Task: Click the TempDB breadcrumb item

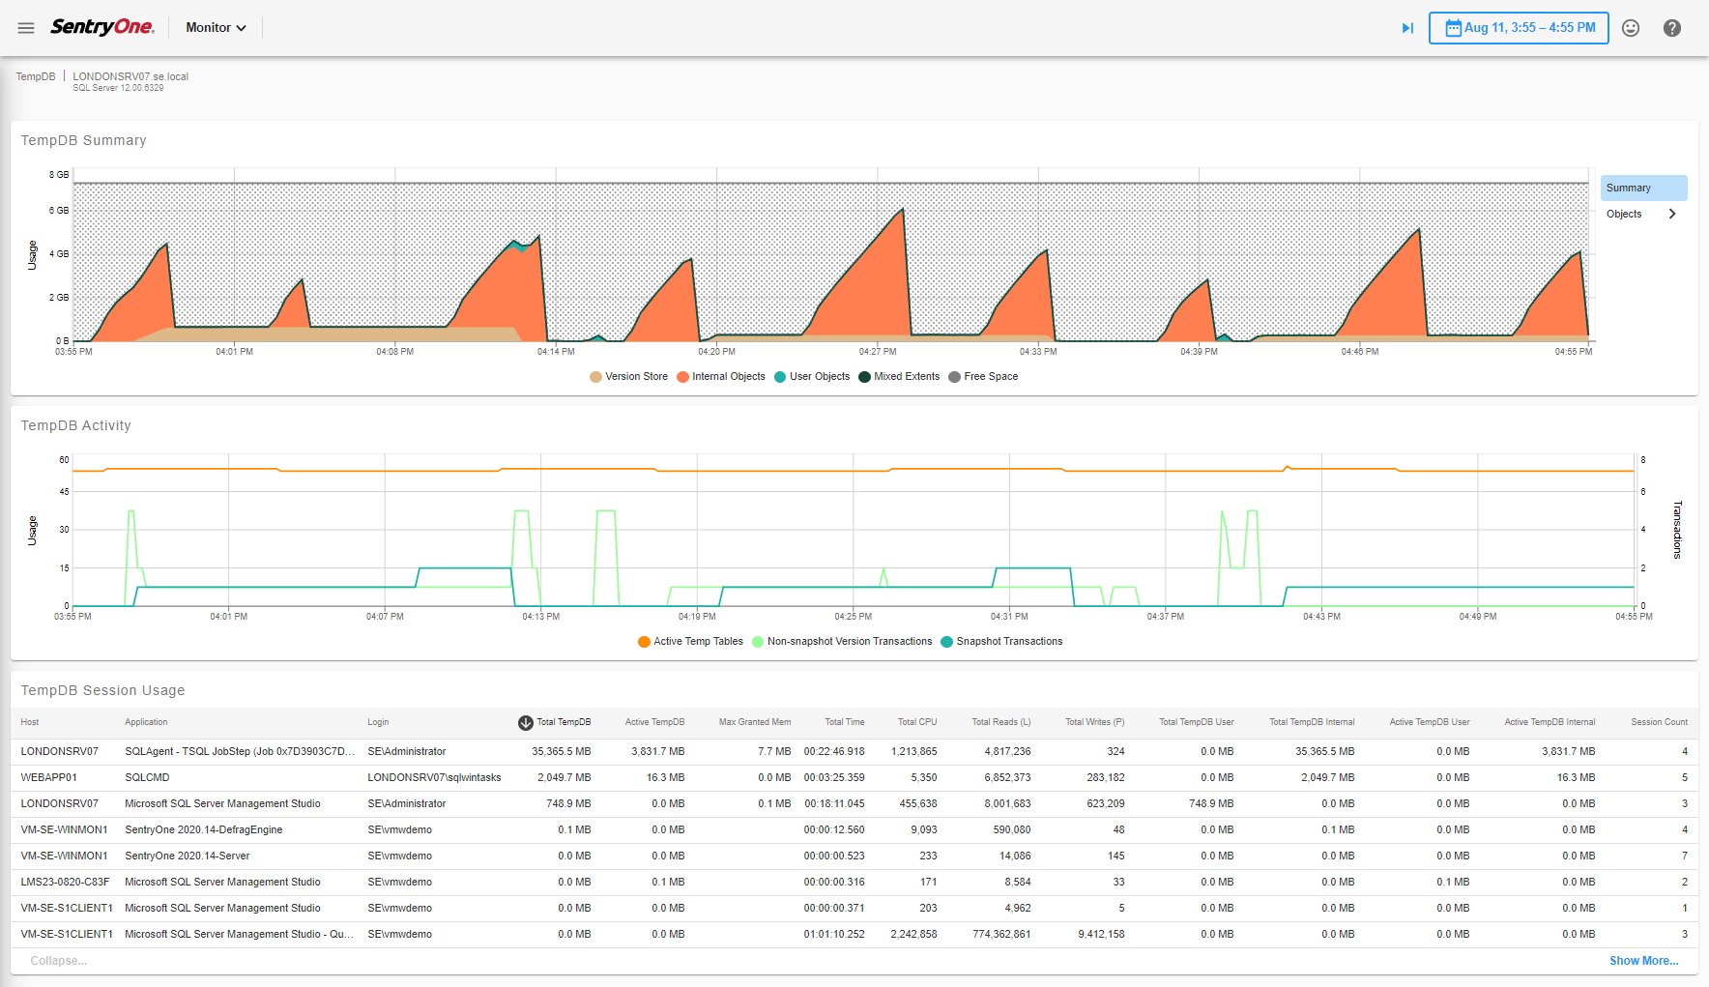Action: 35,75
